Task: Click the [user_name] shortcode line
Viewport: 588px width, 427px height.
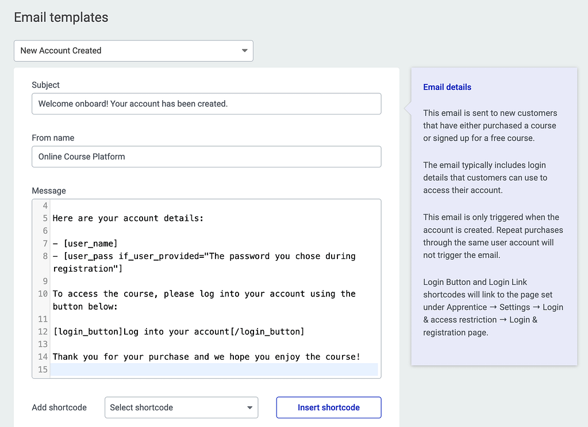Action: coord(85,244)
